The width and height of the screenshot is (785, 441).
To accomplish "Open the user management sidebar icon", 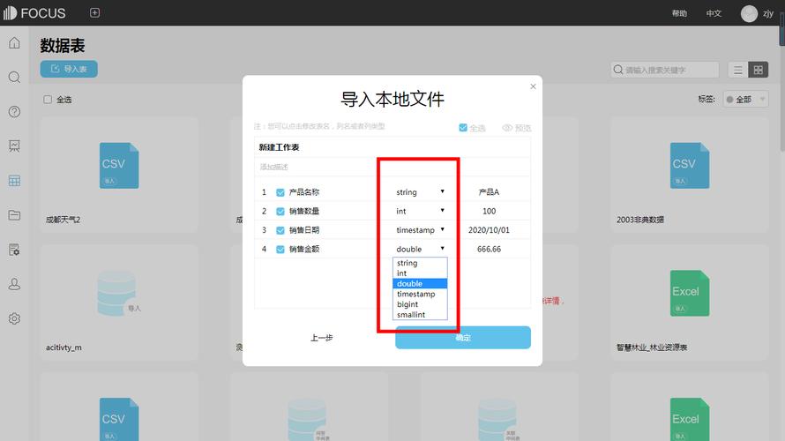I will click(14, 284).
